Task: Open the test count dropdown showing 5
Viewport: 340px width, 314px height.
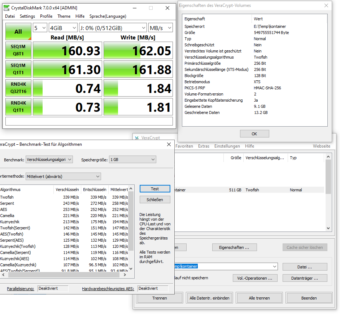Action: pos(40,28)
